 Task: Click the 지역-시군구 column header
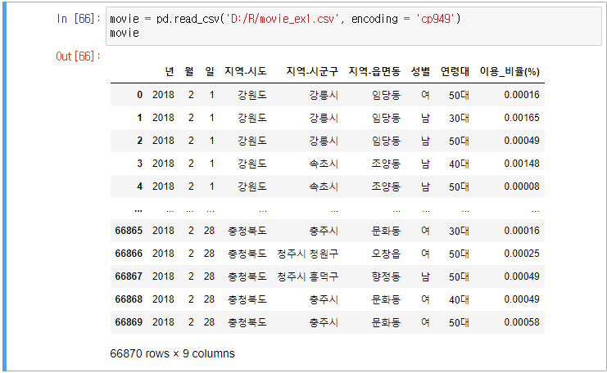312,71
